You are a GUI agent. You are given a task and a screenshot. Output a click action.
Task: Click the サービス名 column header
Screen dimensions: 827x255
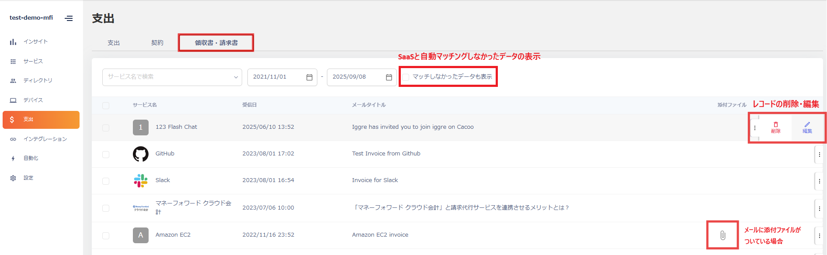pos(145,105)
